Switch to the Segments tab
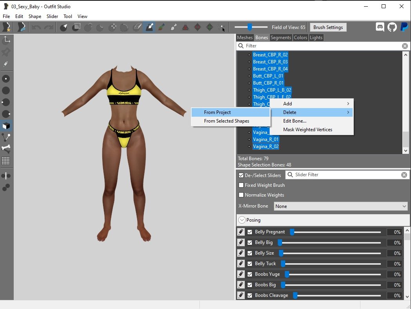 [281, 38]
